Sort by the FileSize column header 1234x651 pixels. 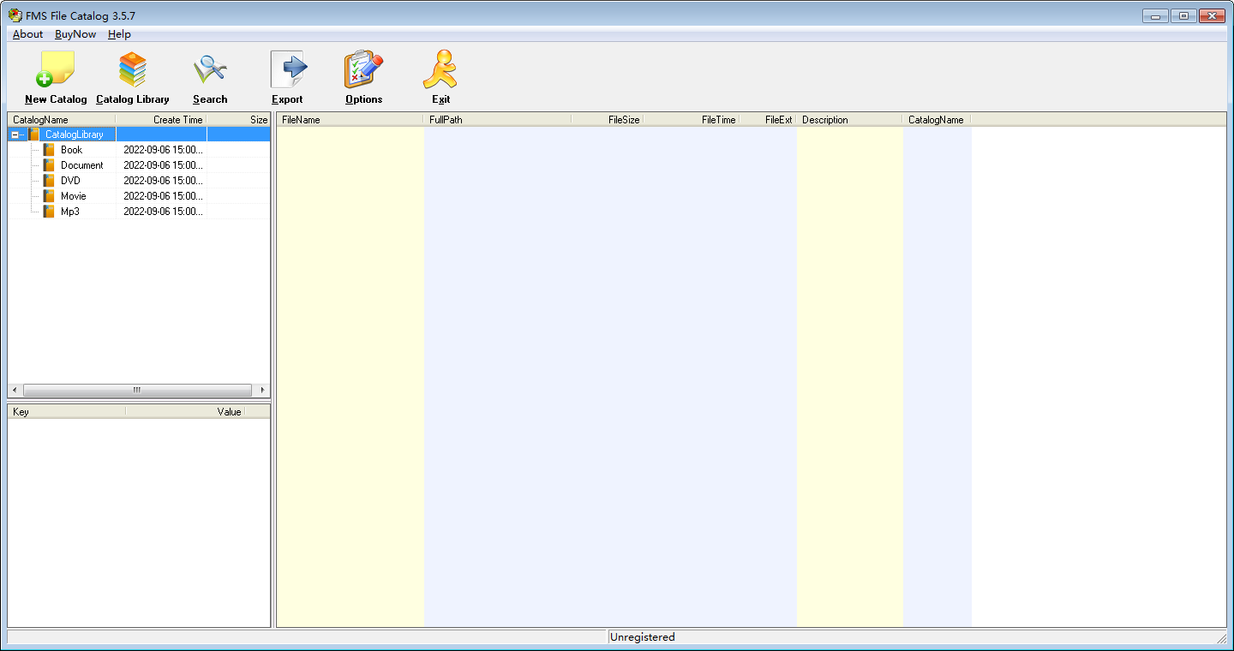607,120
